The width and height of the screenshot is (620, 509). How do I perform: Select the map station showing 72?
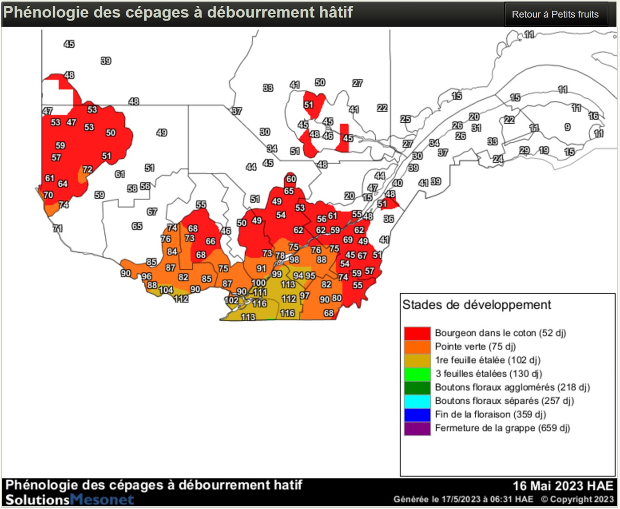click(87, 170)
